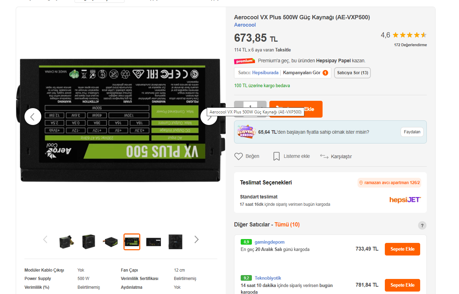Screen dimensions: 459x294
Task: Open the 172 Değerlendirme reviews link
Action: point(410,45)
